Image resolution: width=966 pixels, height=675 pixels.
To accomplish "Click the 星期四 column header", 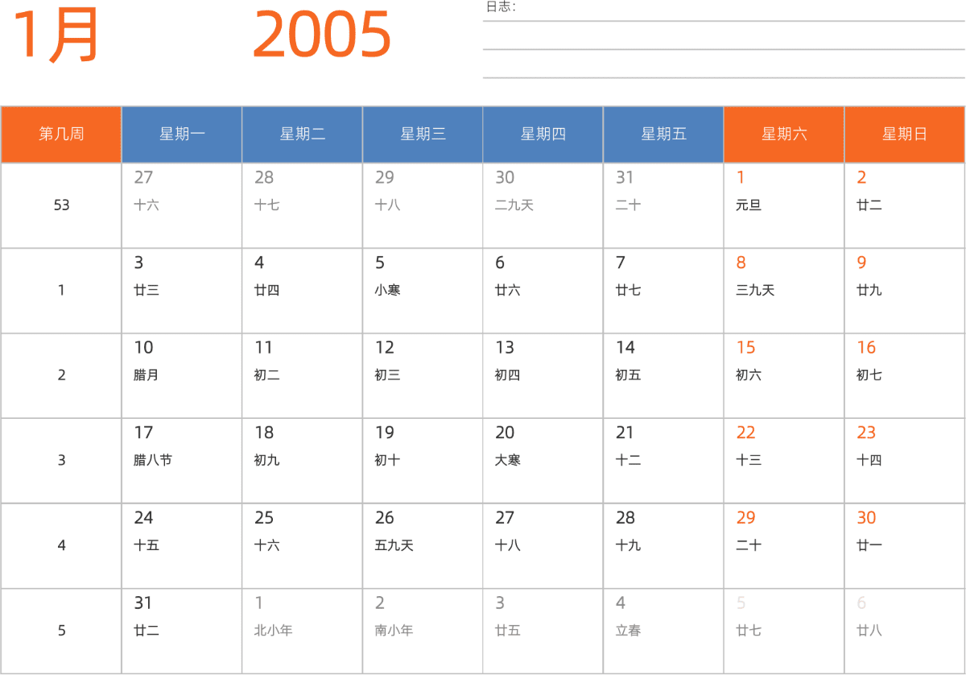I will click(543, 135).
